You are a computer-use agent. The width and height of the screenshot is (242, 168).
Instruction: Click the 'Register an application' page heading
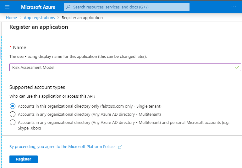click(39, 27)
